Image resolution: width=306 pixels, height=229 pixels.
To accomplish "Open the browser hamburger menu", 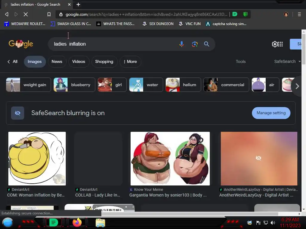I will (299, 14).
